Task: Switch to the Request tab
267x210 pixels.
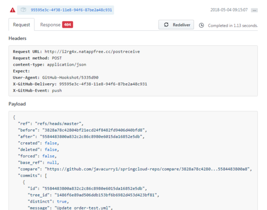Action: click(21, 25)
